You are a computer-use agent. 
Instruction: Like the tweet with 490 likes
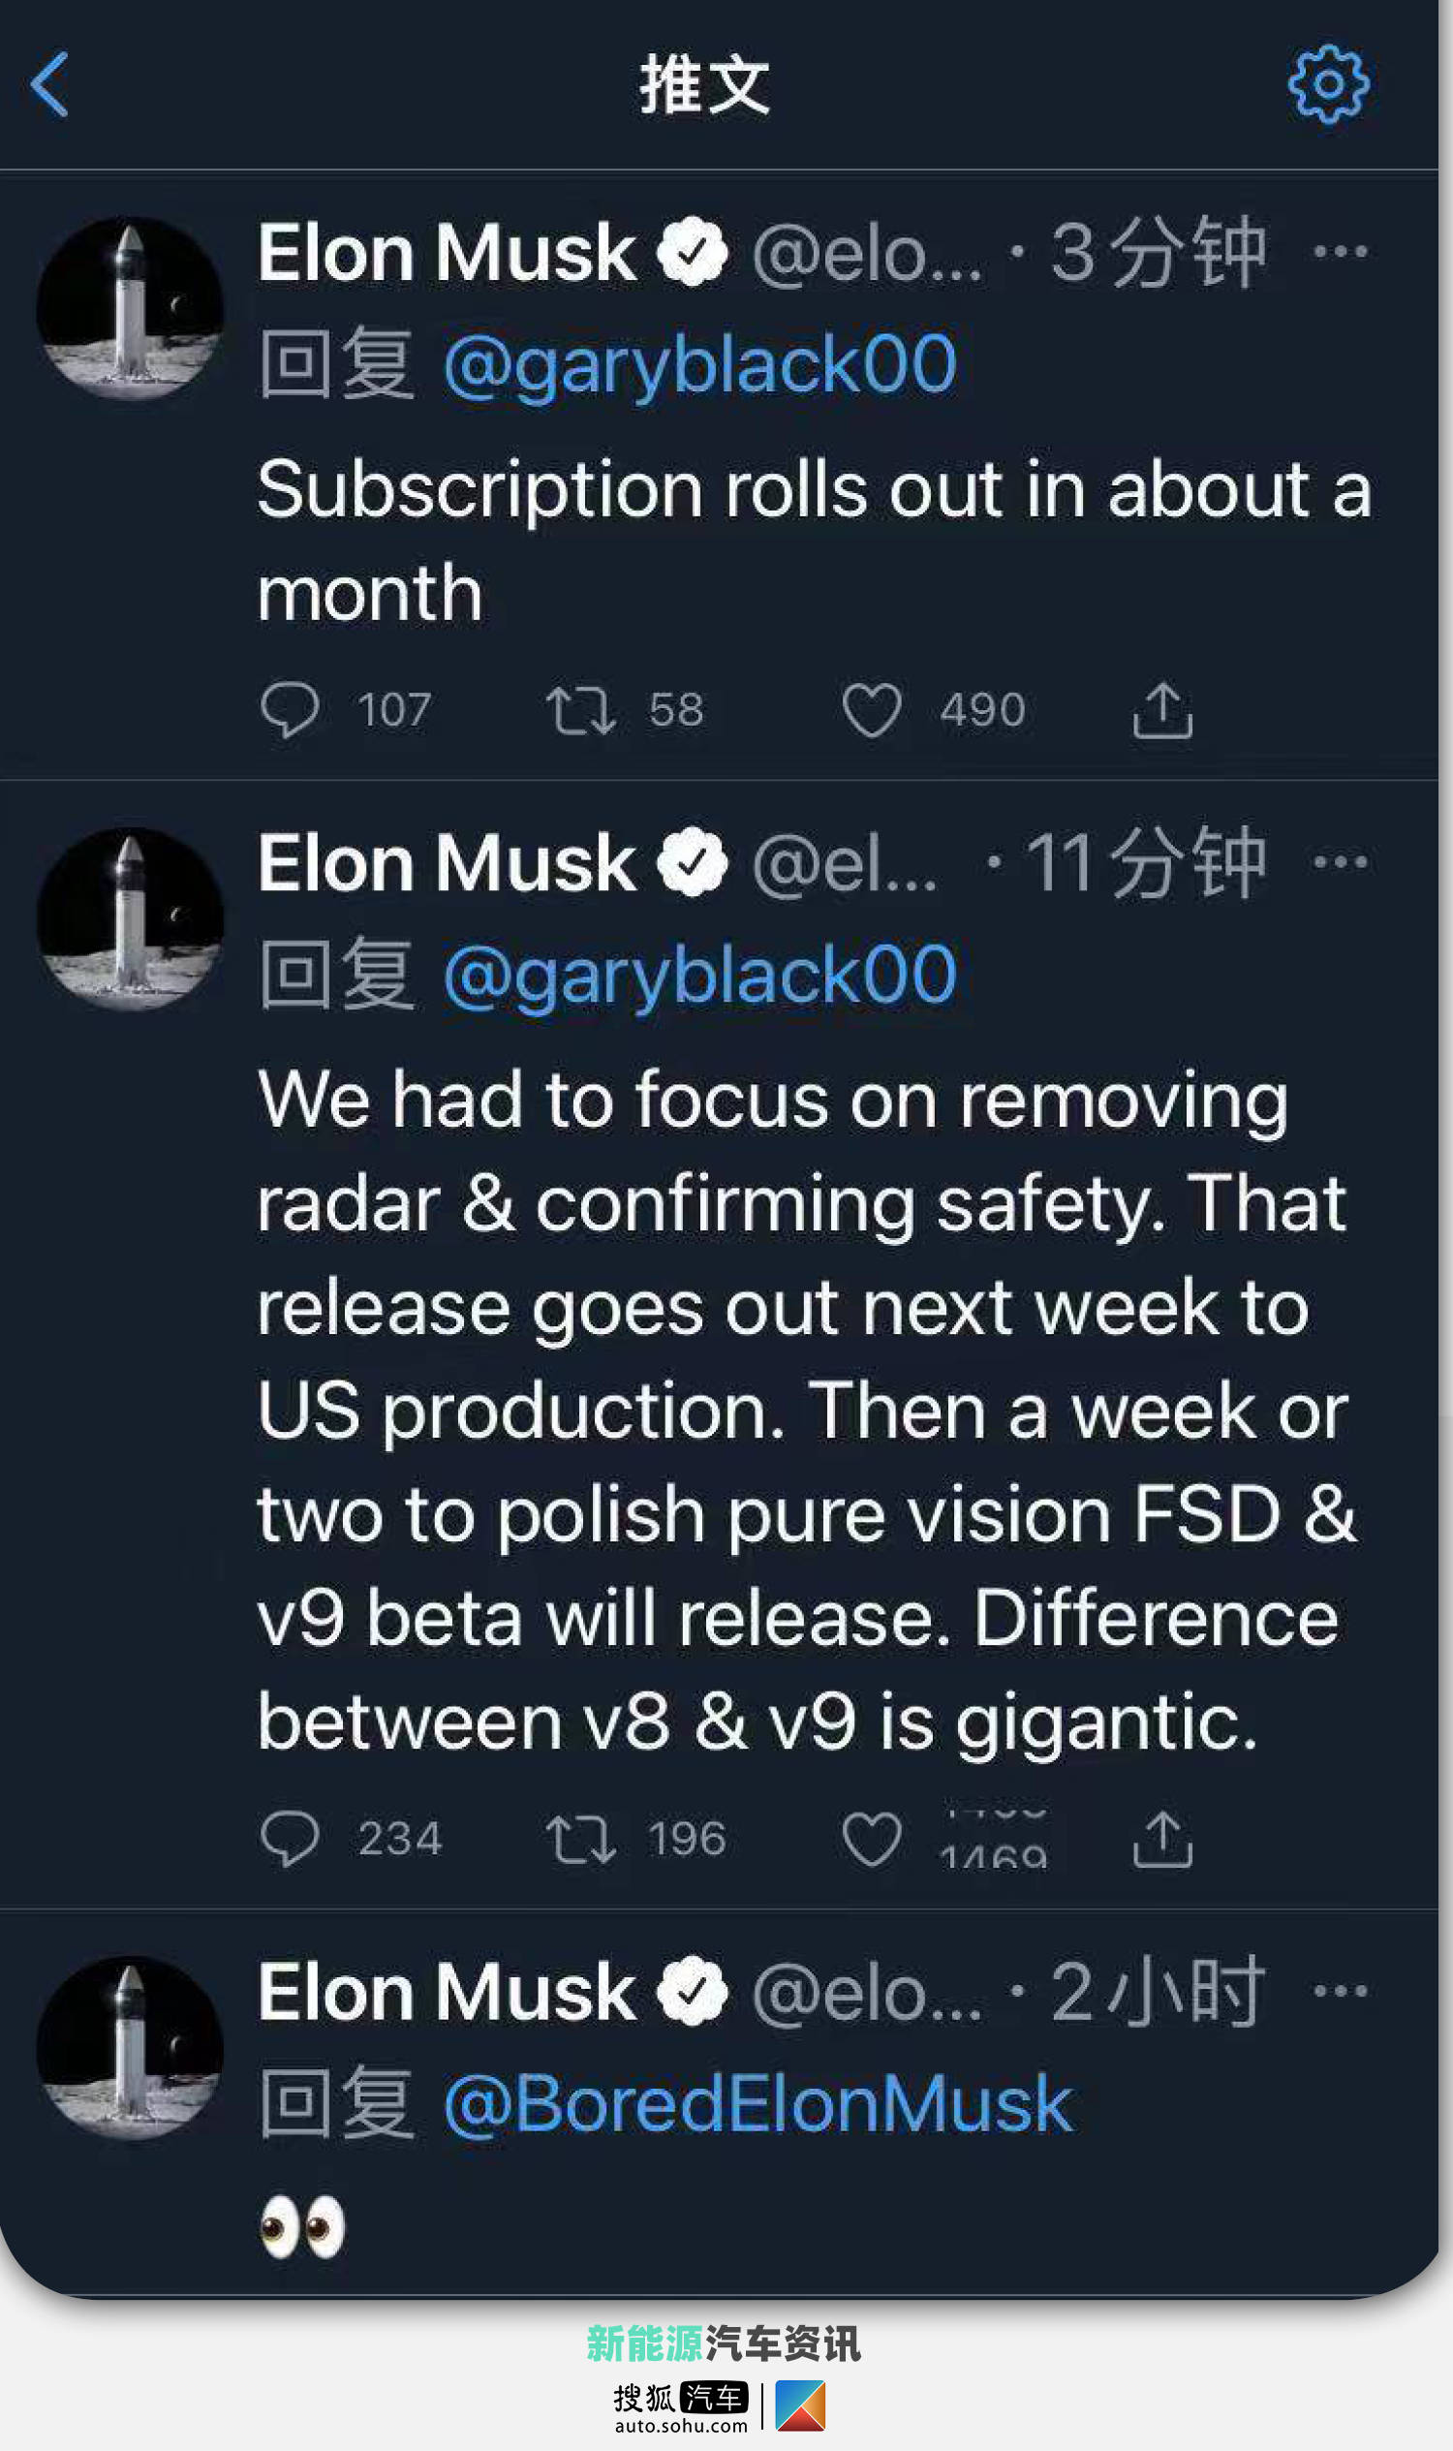pyautogui.click(x=872, y=710)
